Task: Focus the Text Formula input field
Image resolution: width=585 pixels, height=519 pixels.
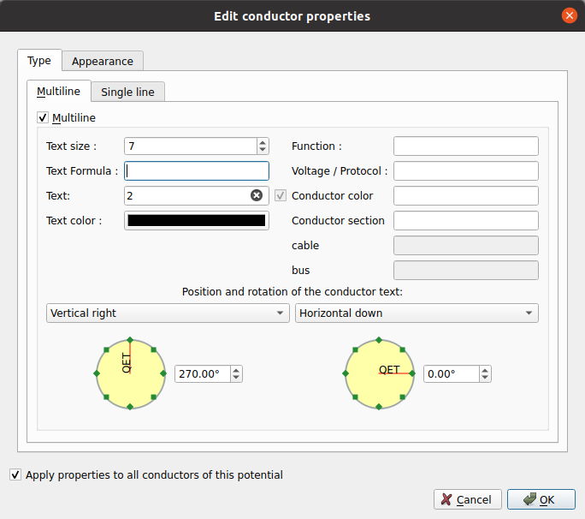Action: 197,170
